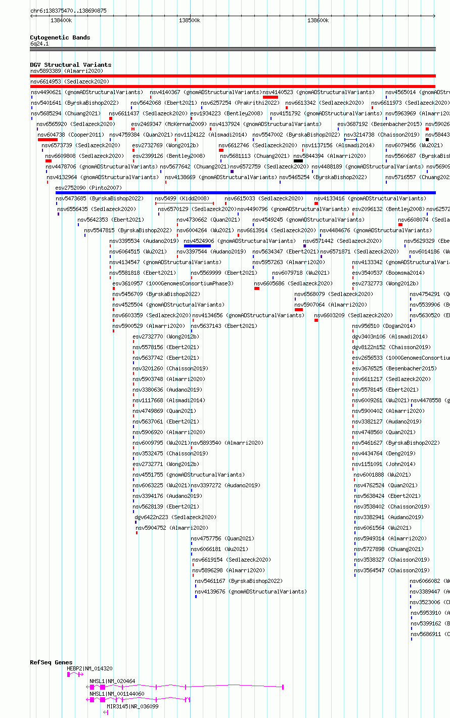This screenshot has width=450, height=718.
Task: Select nsv5681113 (Chuang2021) variant label
Action: 255,156
